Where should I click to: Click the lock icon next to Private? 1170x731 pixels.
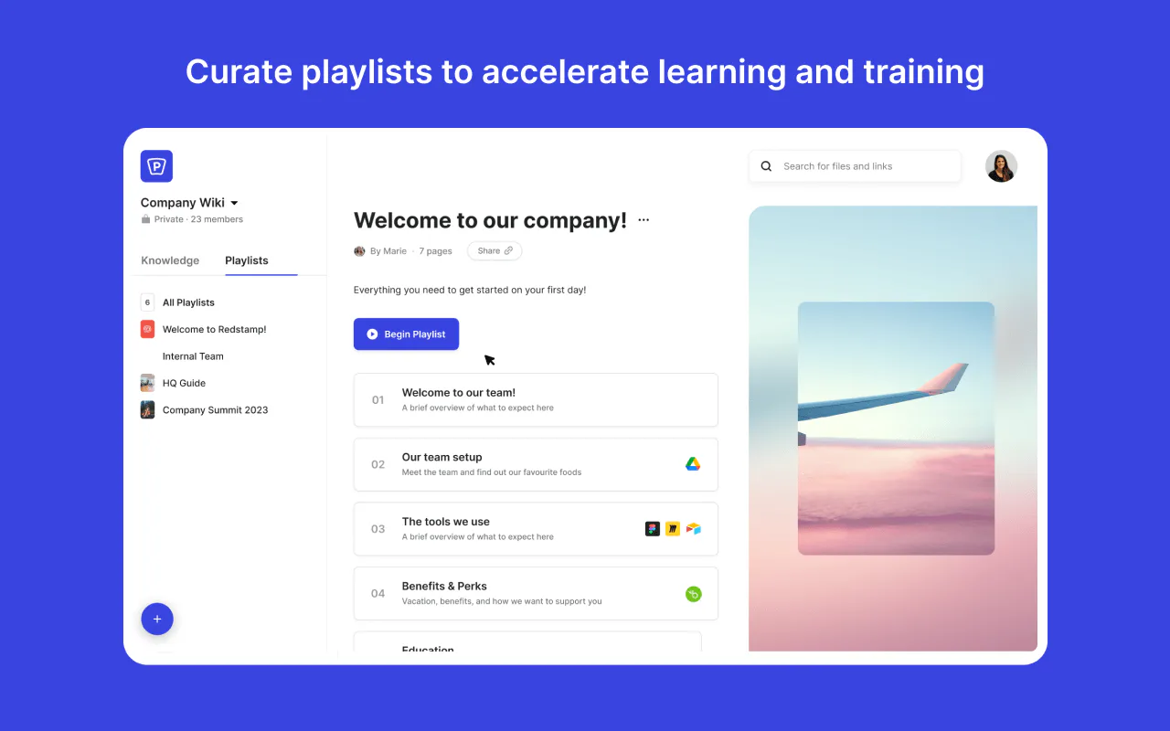click(145, 218)
